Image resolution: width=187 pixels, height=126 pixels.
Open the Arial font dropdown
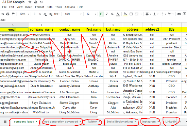coord(73,14)
